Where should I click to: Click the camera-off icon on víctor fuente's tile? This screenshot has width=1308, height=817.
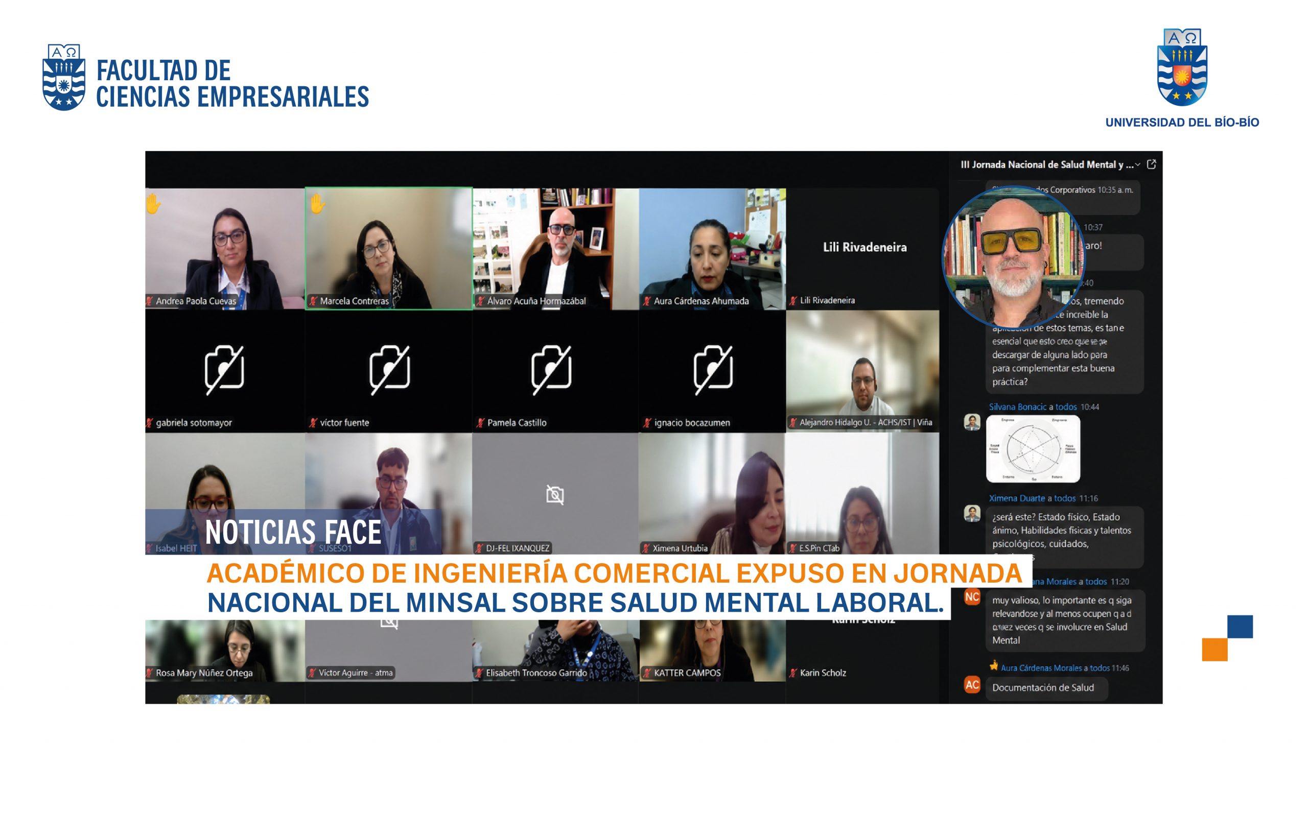(x=389, y=370)
